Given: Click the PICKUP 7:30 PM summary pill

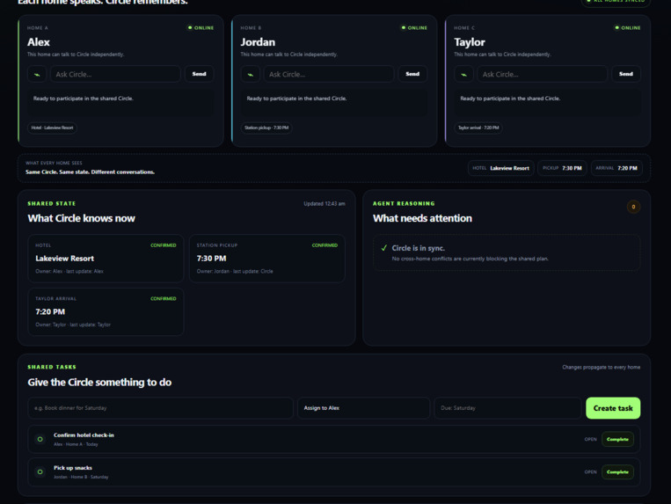Looking at the screenshot, I should coord(562,168).
